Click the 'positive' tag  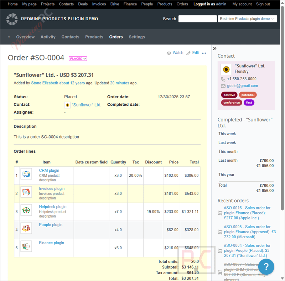[x=229, y=95]
